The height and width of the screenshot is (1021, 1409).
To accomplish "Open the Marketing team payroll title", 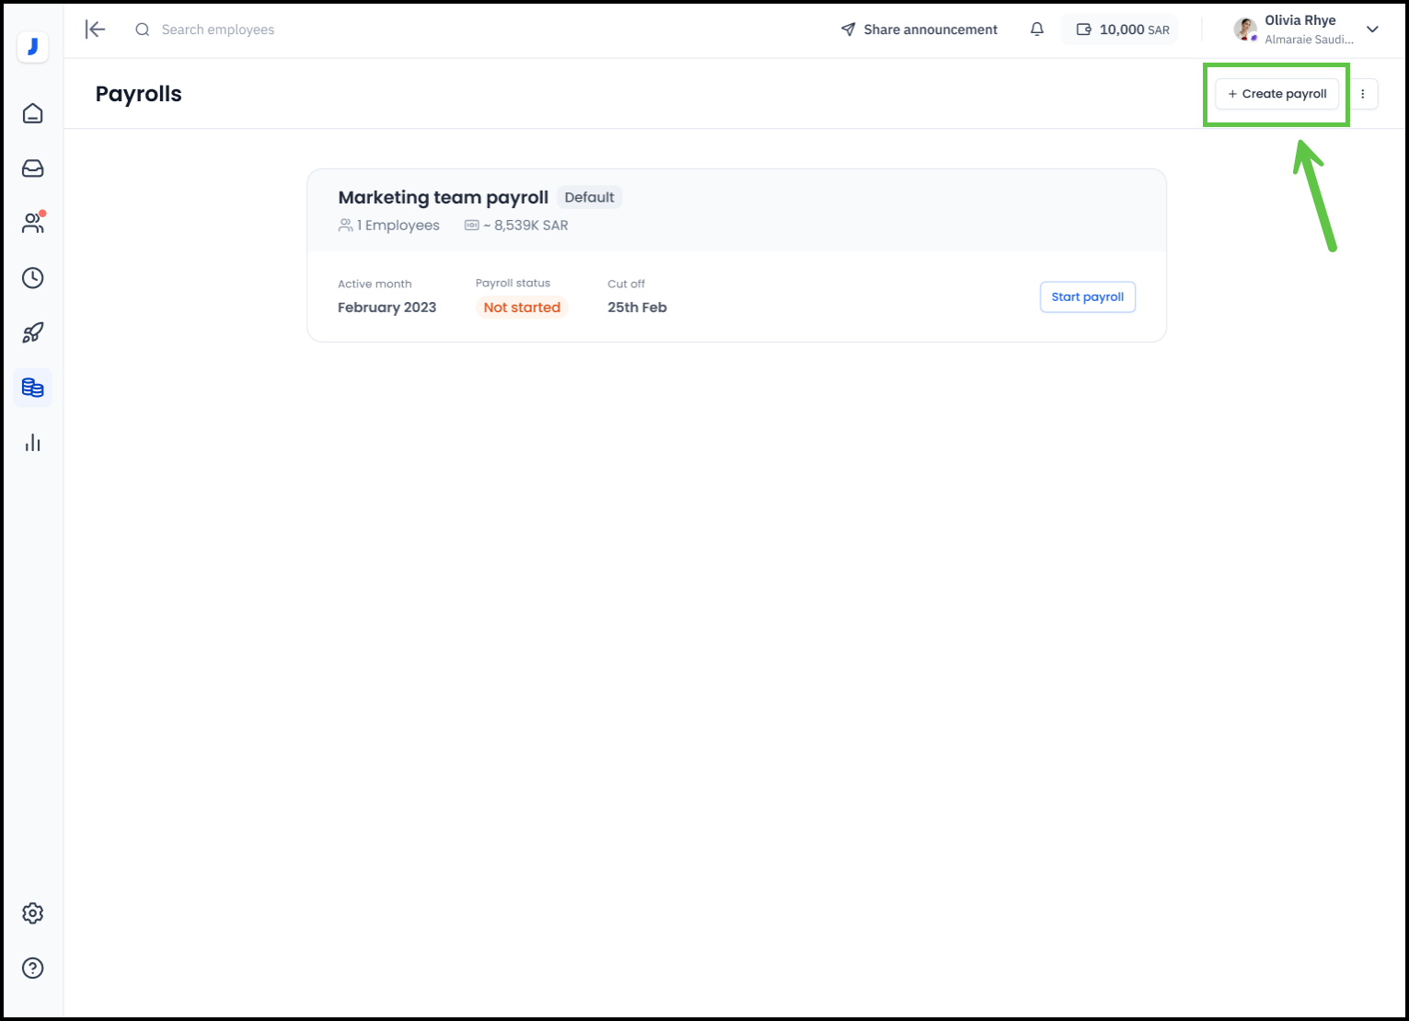I will click(x=443, y=197).
